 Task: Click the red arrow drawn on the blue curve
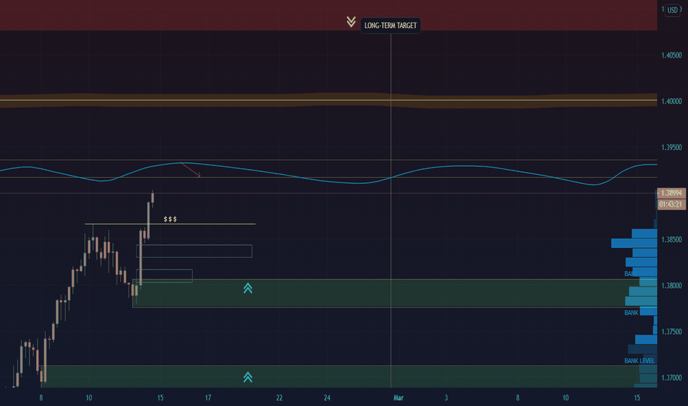(x=190, y=170)
